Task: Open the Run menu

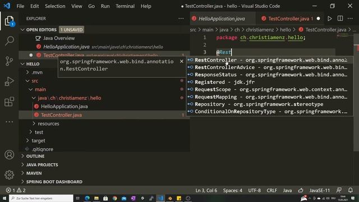Action: 105,6
